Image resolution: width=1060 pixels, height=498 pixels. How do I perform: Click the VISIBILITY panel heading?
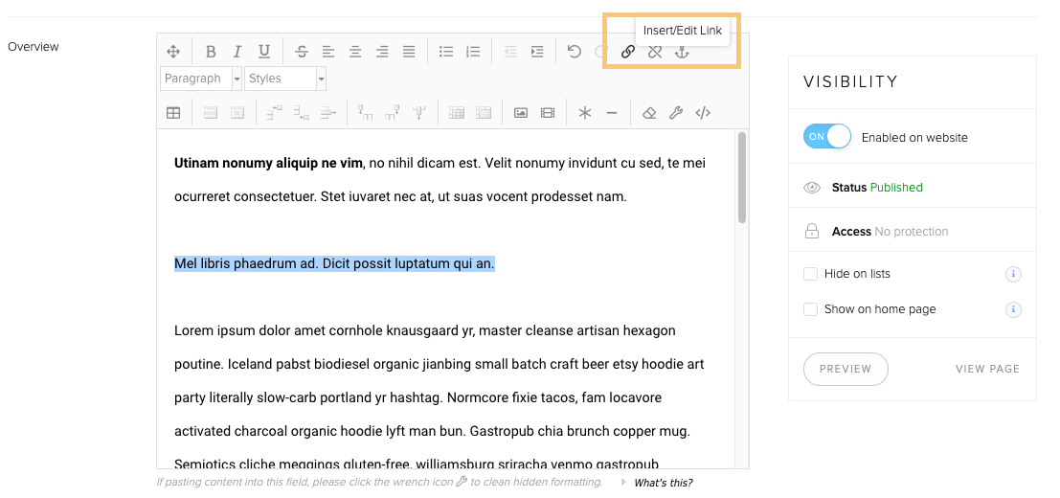click(x=850, y=81)
